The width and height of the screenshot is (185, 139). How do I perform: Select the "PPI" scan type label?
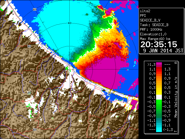[x=143, y=16]
